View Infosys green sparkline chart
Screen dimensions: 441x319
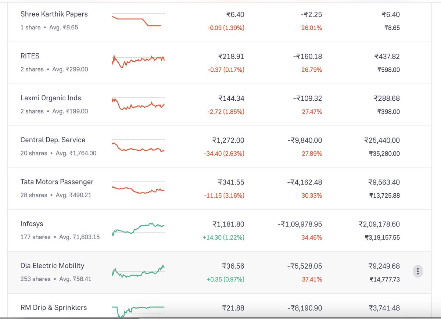click(139, 229)
